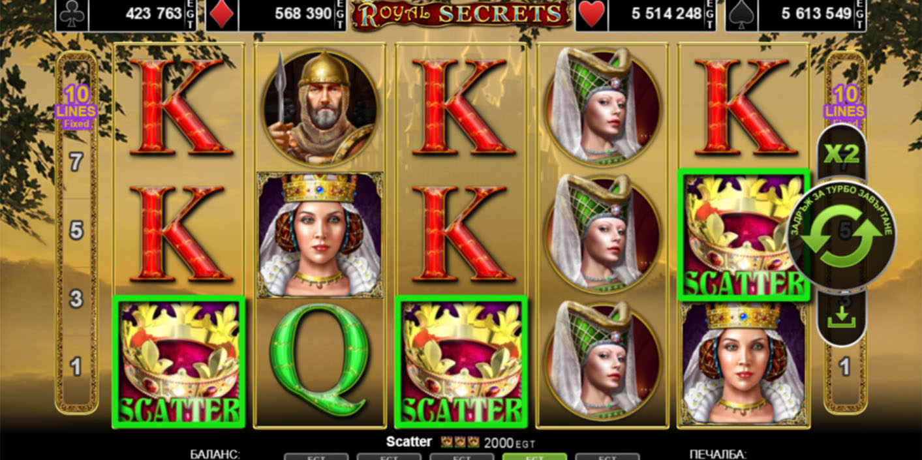This screenshot has height=460, width=922.
Task: Select line number 3 on left panel
Action: [x=76, y=299]
